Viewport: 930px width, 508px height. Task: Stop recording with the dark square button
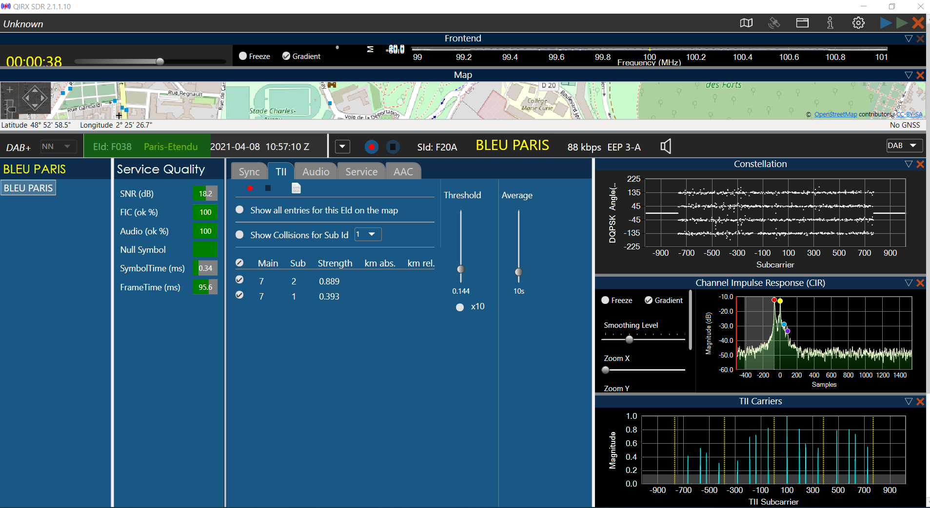pyautogui.click(x=393, y=147)
